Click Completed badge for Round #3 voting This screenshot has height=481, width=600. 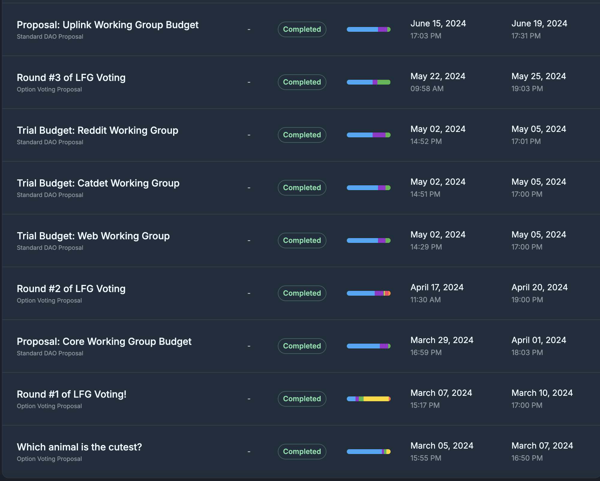(302, 82)
